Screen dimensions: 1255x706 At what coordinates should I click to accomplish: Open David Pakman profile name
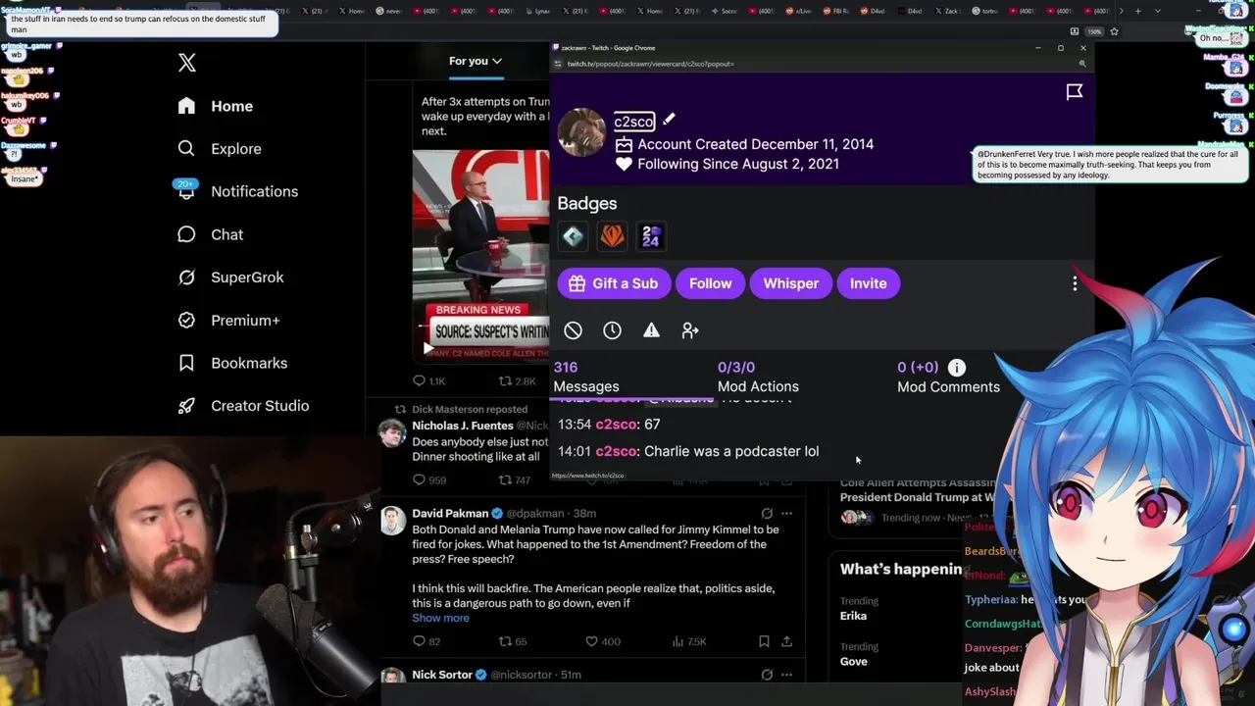point(450,513)
